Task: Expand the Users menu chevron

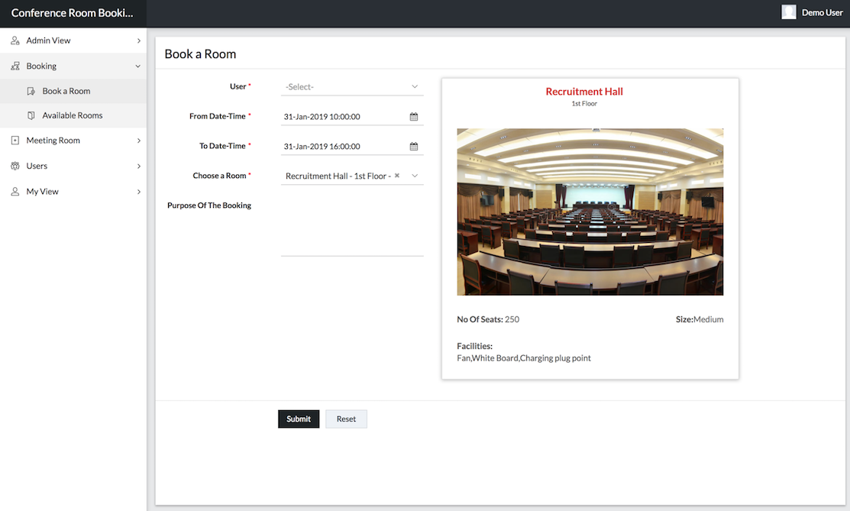Action: point(139,166)
